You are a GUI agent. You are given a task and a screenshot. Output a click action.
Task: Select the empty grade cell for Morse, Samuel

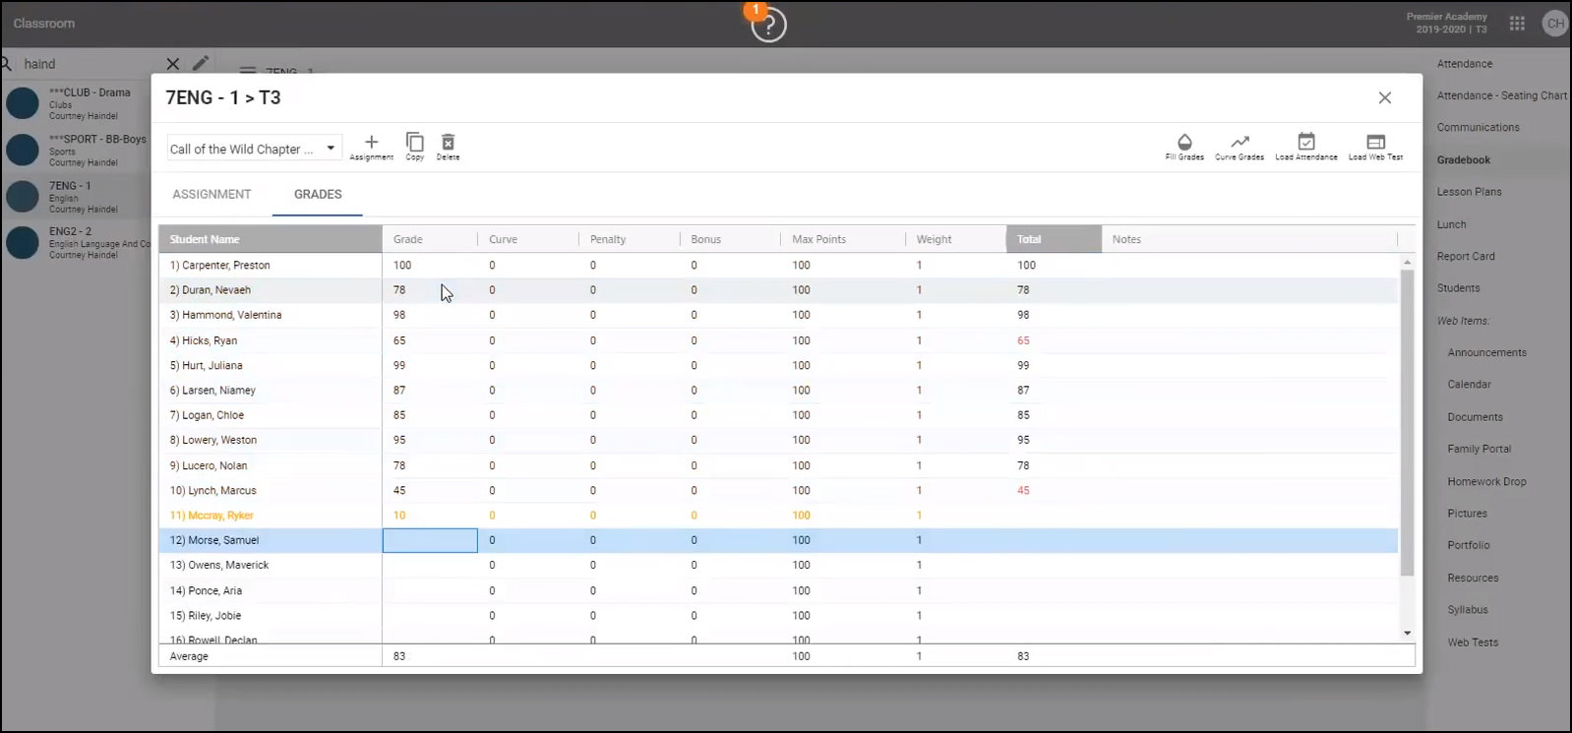pos(430,540)
